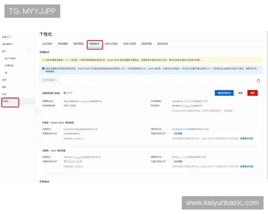Screen dimensions: 268x214
Task: Open the 网络端点 documentation link in notice
Action: tap(50, 71)
